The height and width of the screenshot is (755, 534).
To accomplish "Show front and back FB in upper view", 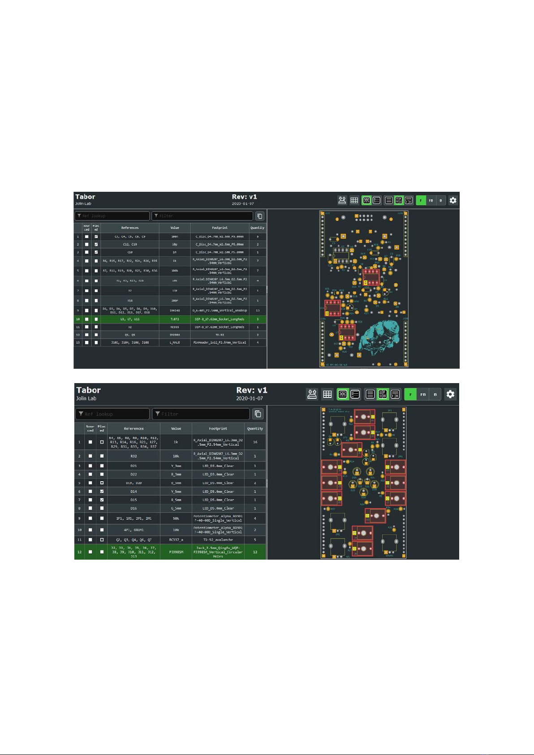I will click(431, 200).
